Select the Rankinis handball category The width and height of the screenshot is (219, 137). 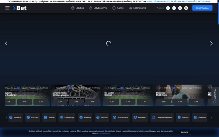tap(85, 118)
